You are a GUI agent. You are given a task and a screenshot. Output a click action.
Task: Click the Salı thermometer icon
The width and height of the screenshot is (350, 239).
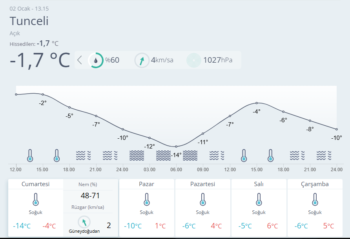pyautogui.click(x=259, y=199)
